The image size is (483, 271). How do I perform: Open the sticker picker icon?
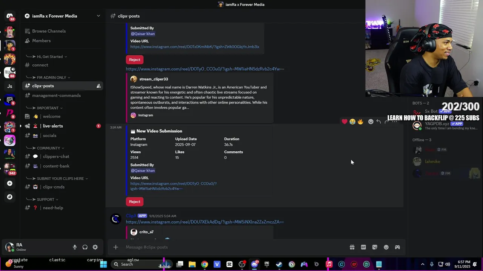375,247
